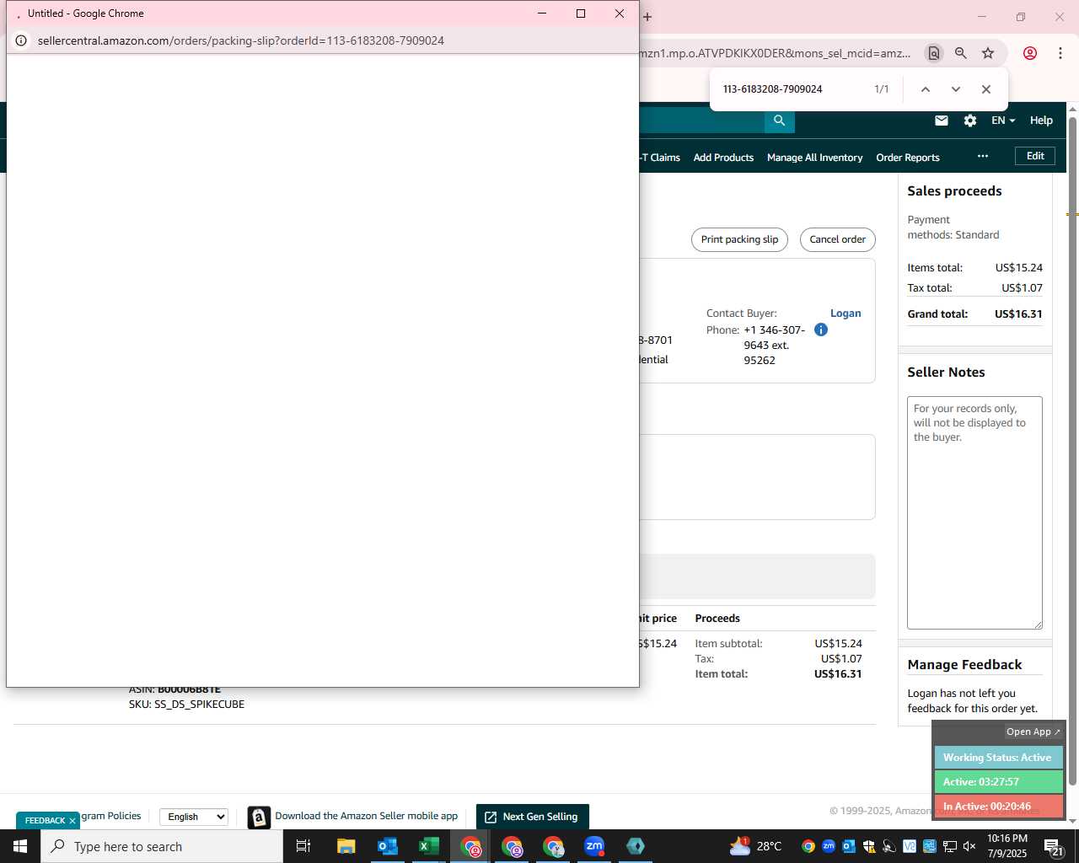Open the teal hexagon app on taskbar
Viewport: 1079px width, 863px height.
click(636, 846)
